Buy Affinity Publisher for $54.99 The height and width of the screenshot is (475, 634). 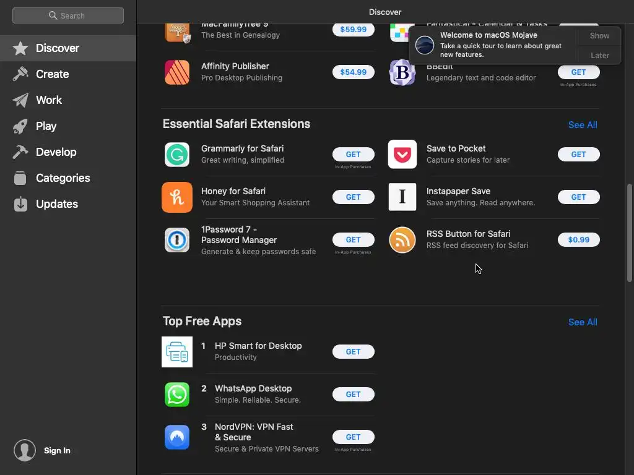(354, 72)
